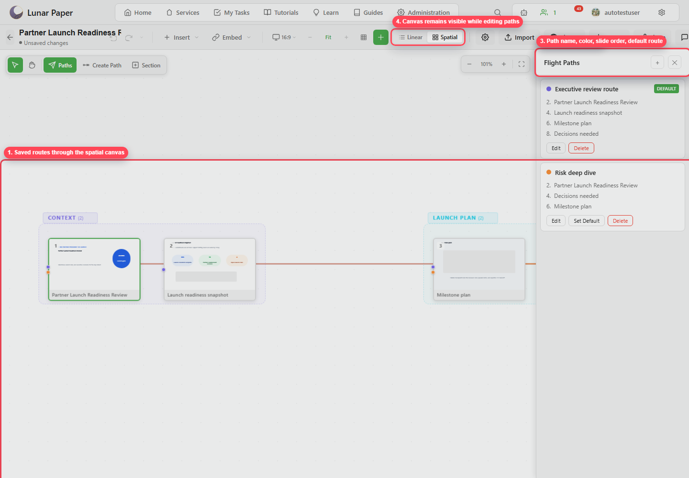
Task: Open notifications badge showing 43
Action: (x=578, y=9)
